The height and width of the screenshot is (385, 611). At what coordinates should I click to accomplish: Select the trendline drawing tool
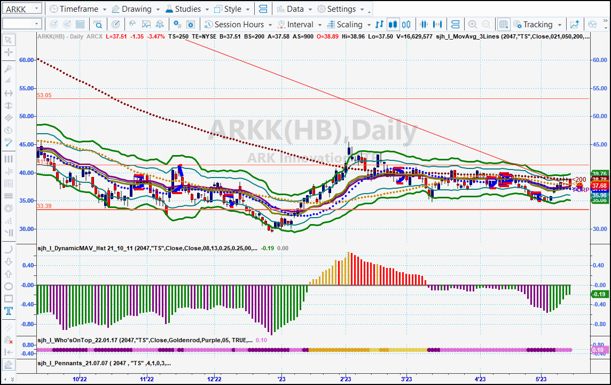[x=8, y=143]
